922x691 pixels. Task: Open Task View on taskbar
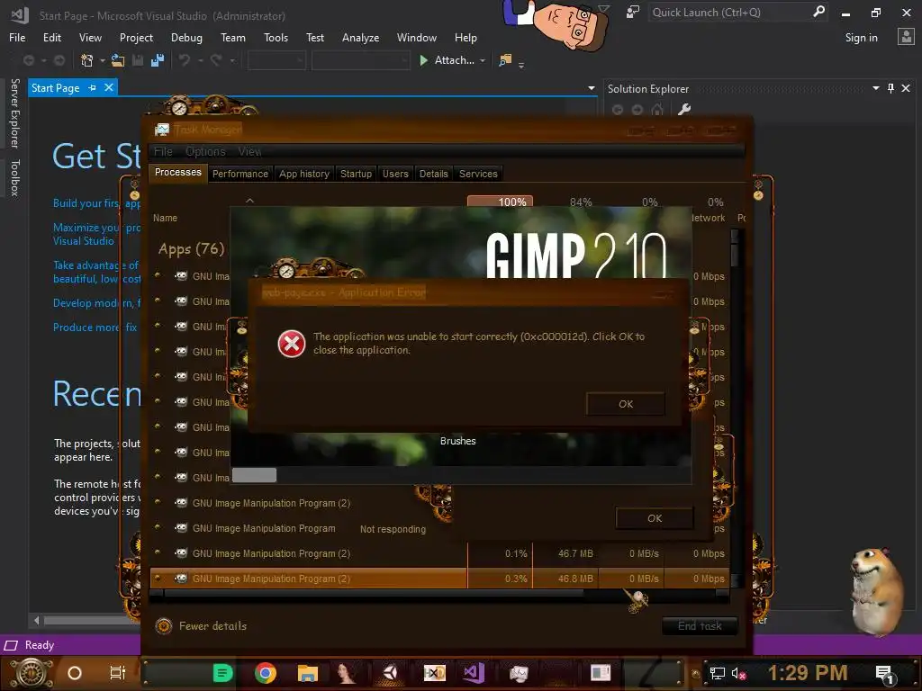point(118,673)
